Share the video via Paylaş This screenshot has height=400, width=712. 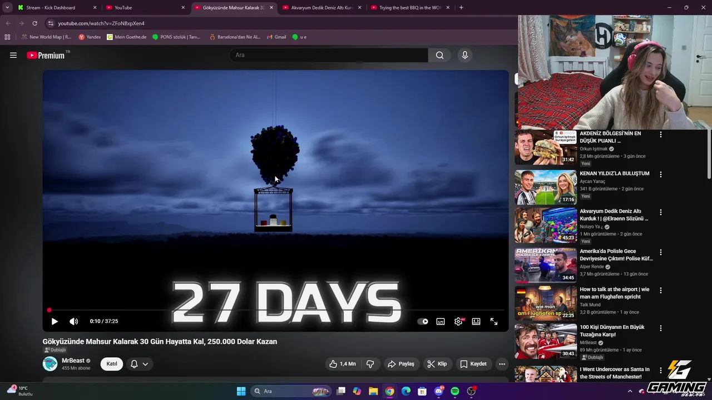click(x=401, y=364)
